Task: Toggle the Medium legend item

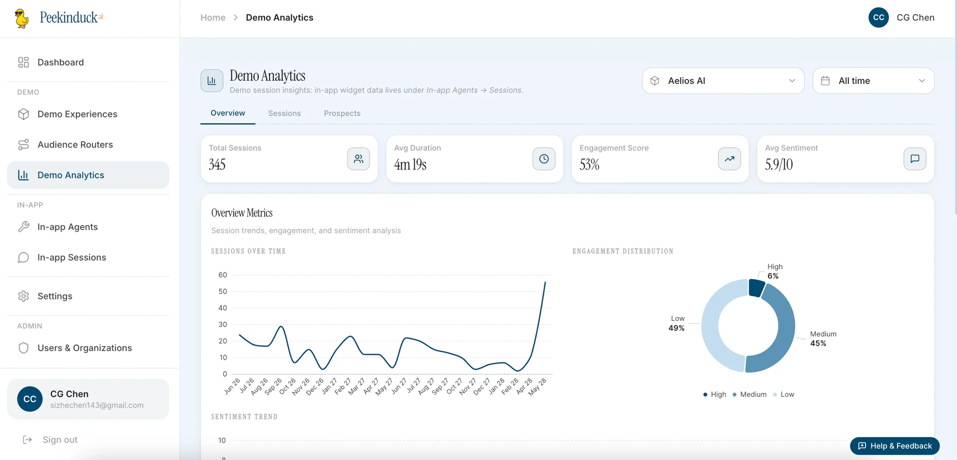Action: pos(750,394)
